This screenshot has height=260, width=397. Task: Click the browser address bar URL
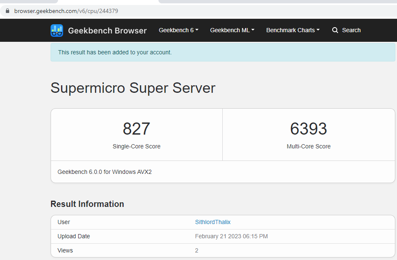pos(66,11)
